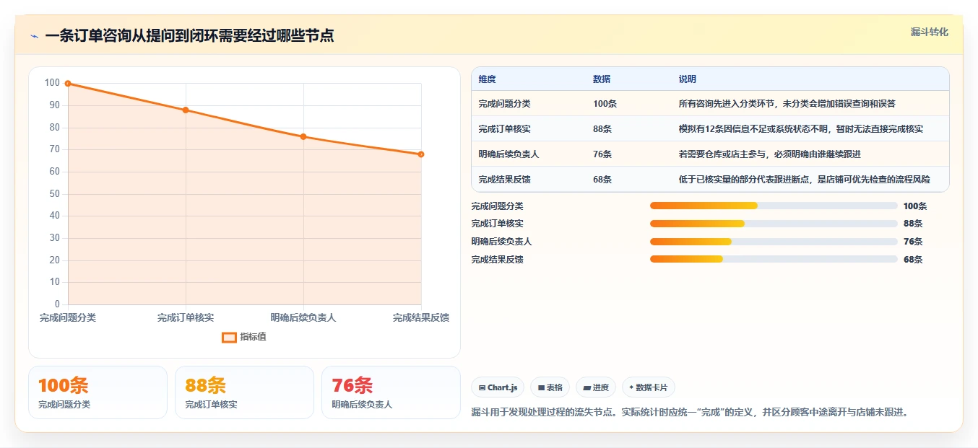Screen dimensions: 978x448
Task: Click the lightning icon before the title
Action: [x=34, y=36]
